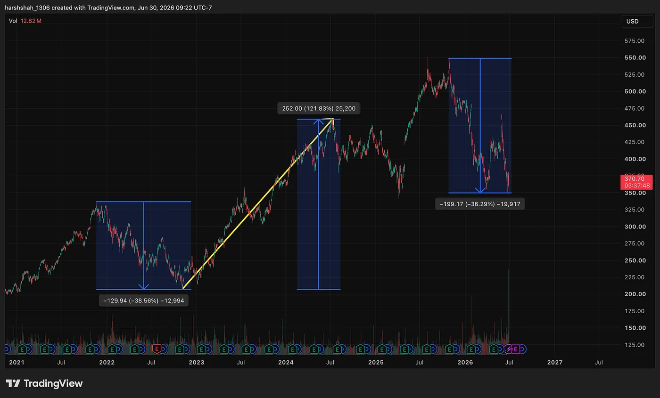The width and height of the screenshot is (660, 398).
Task: Click the 252.00 (121.83%) price range label
Action: point(319,109)
